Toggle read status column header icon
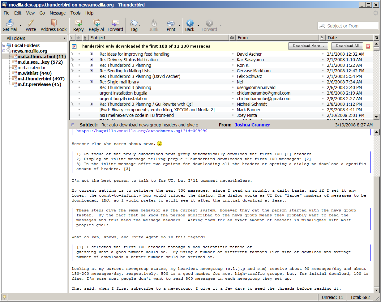This screenshot has width=381, height=302. pyautogui.click(x=232, y=38)
